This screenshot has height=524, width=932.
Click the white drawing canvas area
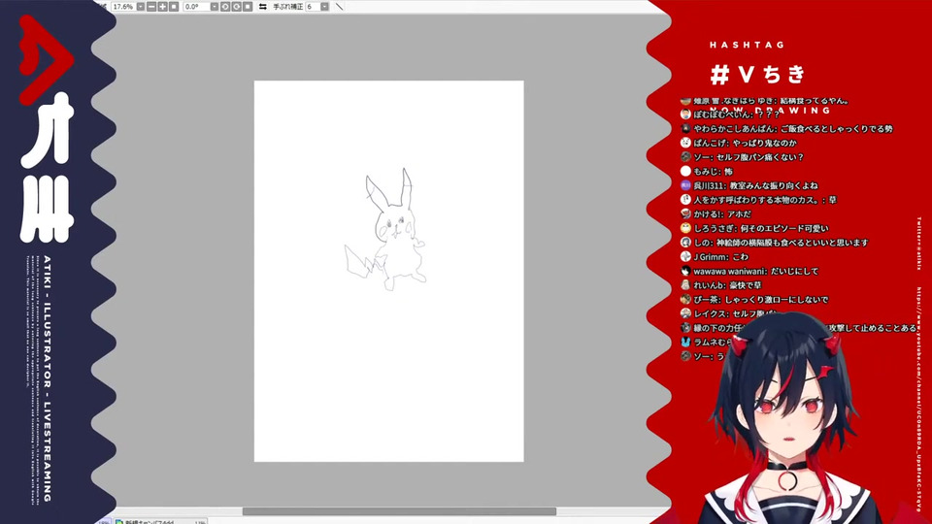[388, 271]
